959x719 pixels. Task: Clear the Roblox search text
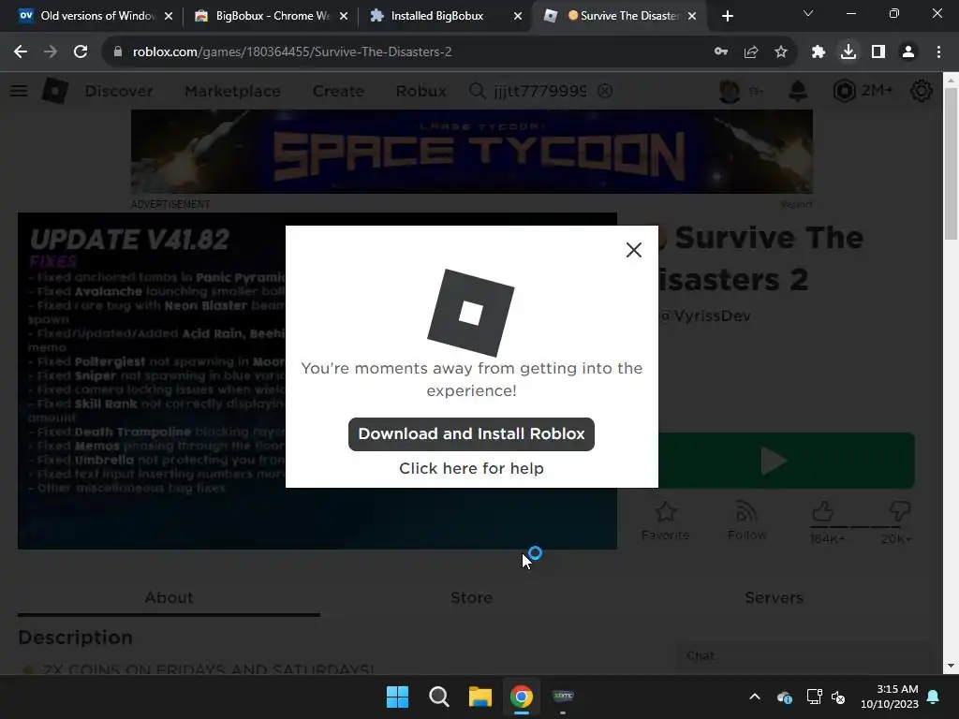coord(605,91)
